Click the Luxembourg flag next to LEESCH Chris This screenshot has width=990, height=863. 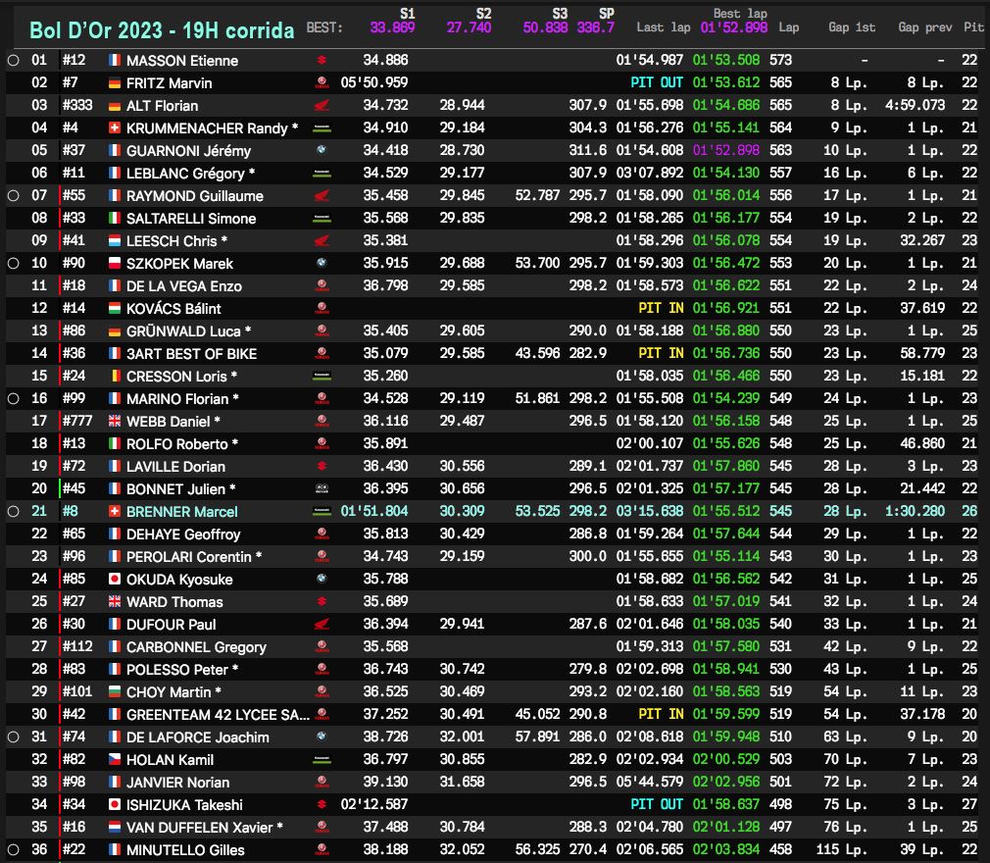click(x=115, y=240)
